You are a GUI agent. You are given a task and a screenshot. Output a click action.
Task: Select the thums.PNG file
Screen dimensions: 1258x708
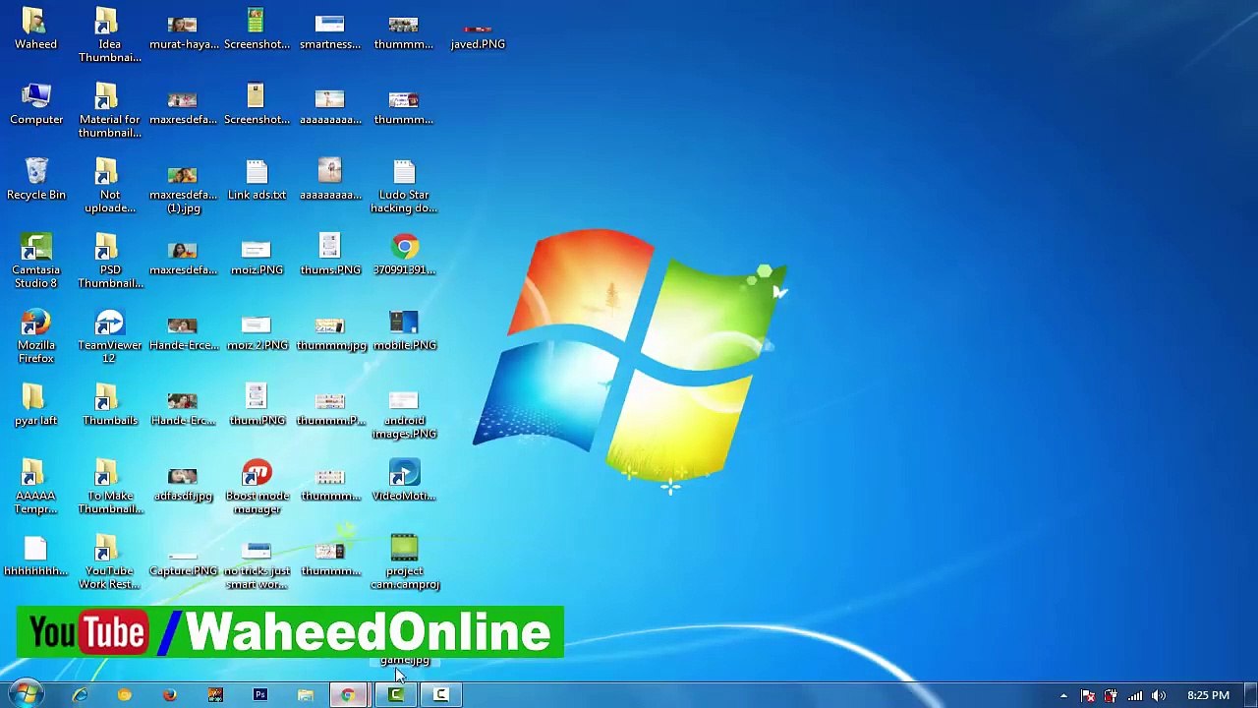(330, 255)
